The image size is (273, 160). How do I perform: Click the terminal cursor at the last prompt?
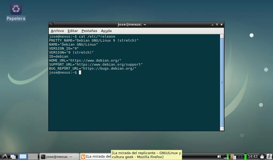(80, 73)
